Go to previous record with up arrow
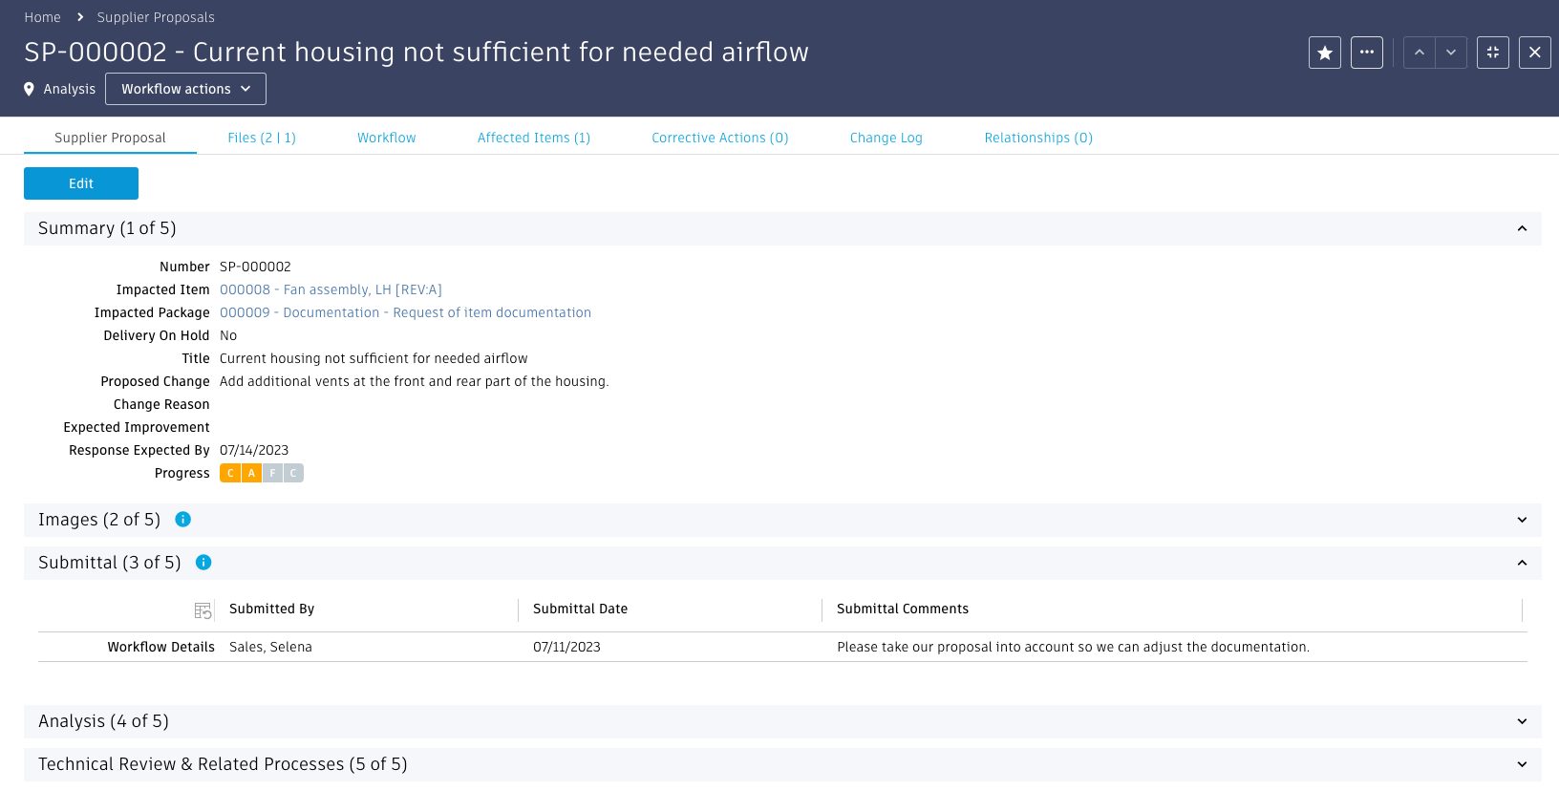This screenshot has width=1559, height=791. 1420,53
